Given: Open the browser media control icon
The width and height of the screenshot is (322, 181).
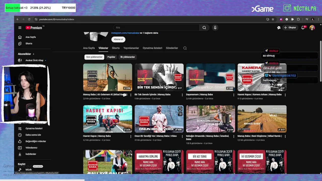Looking at the screenshot, I should tap(307, 19).
